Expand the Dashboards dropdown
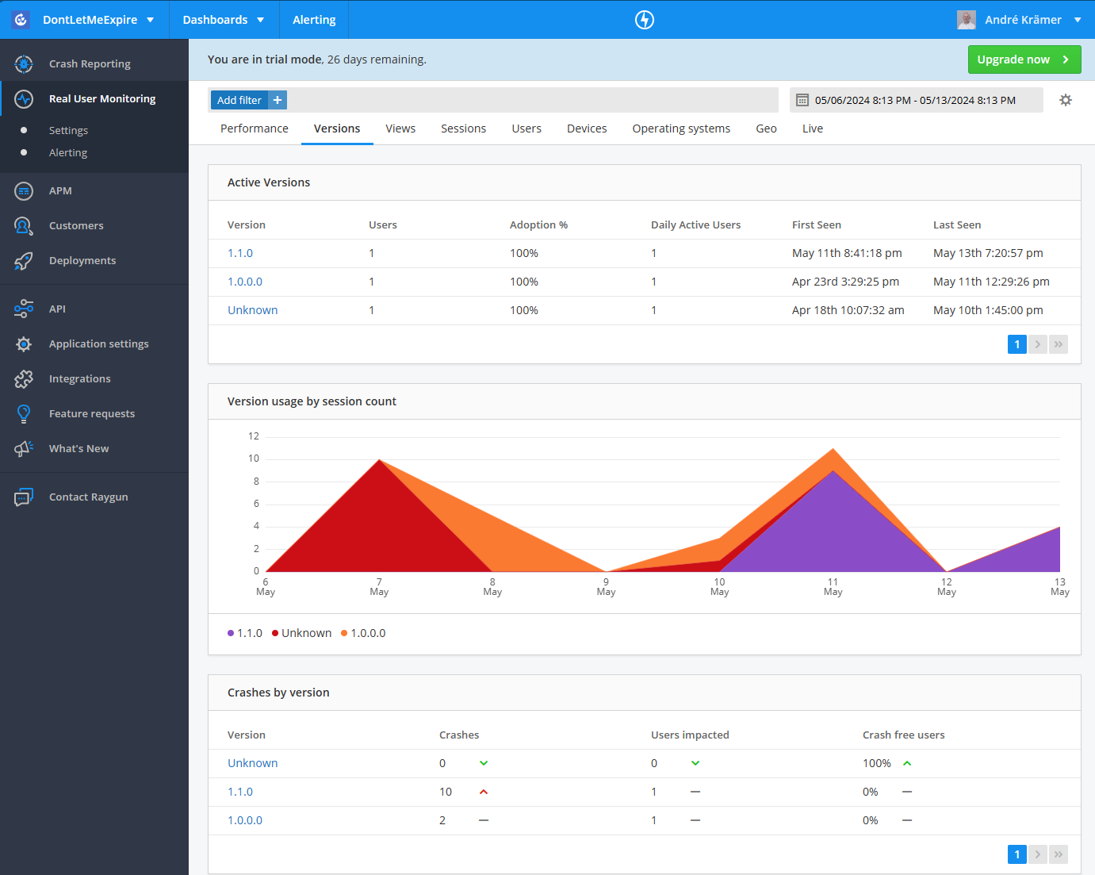Viewport: 1095px width, 875px height. 223,19
